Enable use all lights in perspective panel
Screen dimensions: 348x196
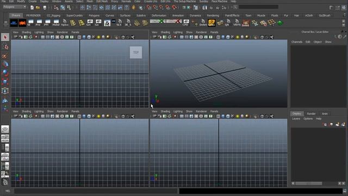tap(238, 37)
